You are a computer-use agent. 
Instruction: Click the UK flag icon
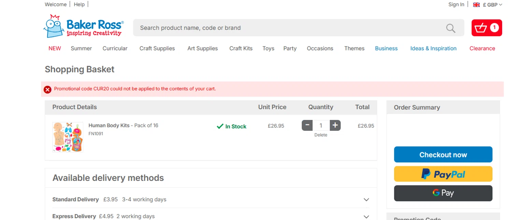pos(476,5)
